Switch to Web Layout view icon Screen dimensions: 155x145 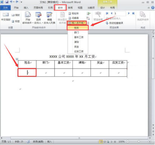click(x=108, y=142)
